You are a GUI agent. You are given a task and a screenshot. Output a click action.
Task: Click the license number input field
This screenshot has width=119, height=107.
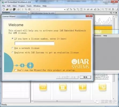34,43
